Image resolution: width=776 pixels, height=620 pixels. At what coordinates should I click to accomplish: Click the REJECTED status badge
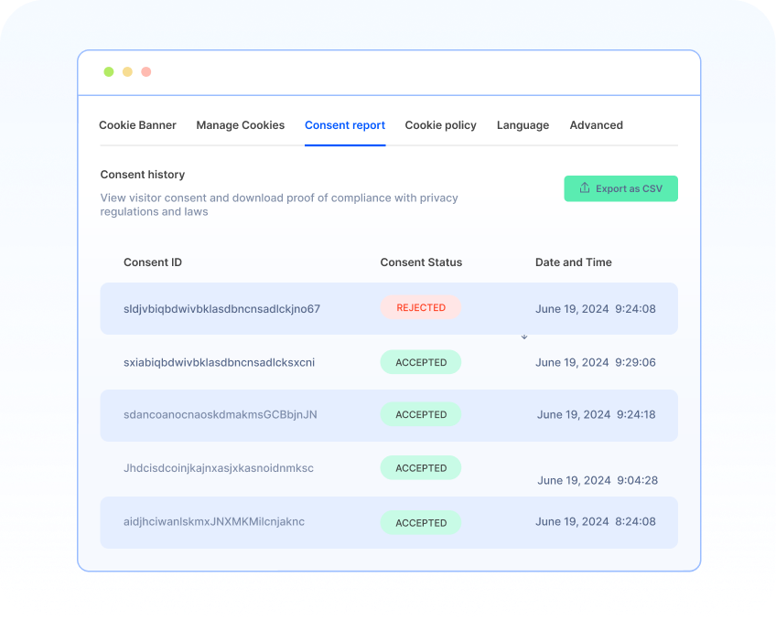click(420, 307)
